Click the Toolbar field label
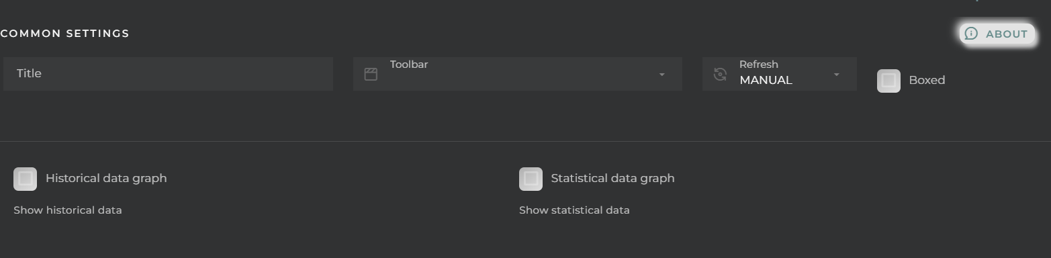The image size is (1051, 258). (409, 64)
